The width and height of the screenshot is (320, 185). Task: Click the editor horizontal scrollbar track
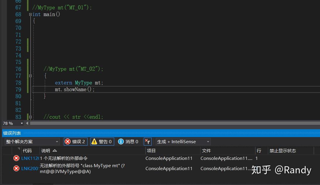tap(175, 123)
